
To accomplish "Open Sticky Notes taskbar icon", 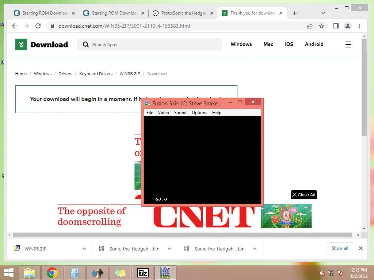I will [120, 273].
